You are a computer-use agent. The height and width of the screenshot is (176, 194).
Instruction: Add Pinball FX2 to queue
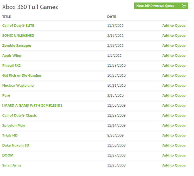[174, 65]
